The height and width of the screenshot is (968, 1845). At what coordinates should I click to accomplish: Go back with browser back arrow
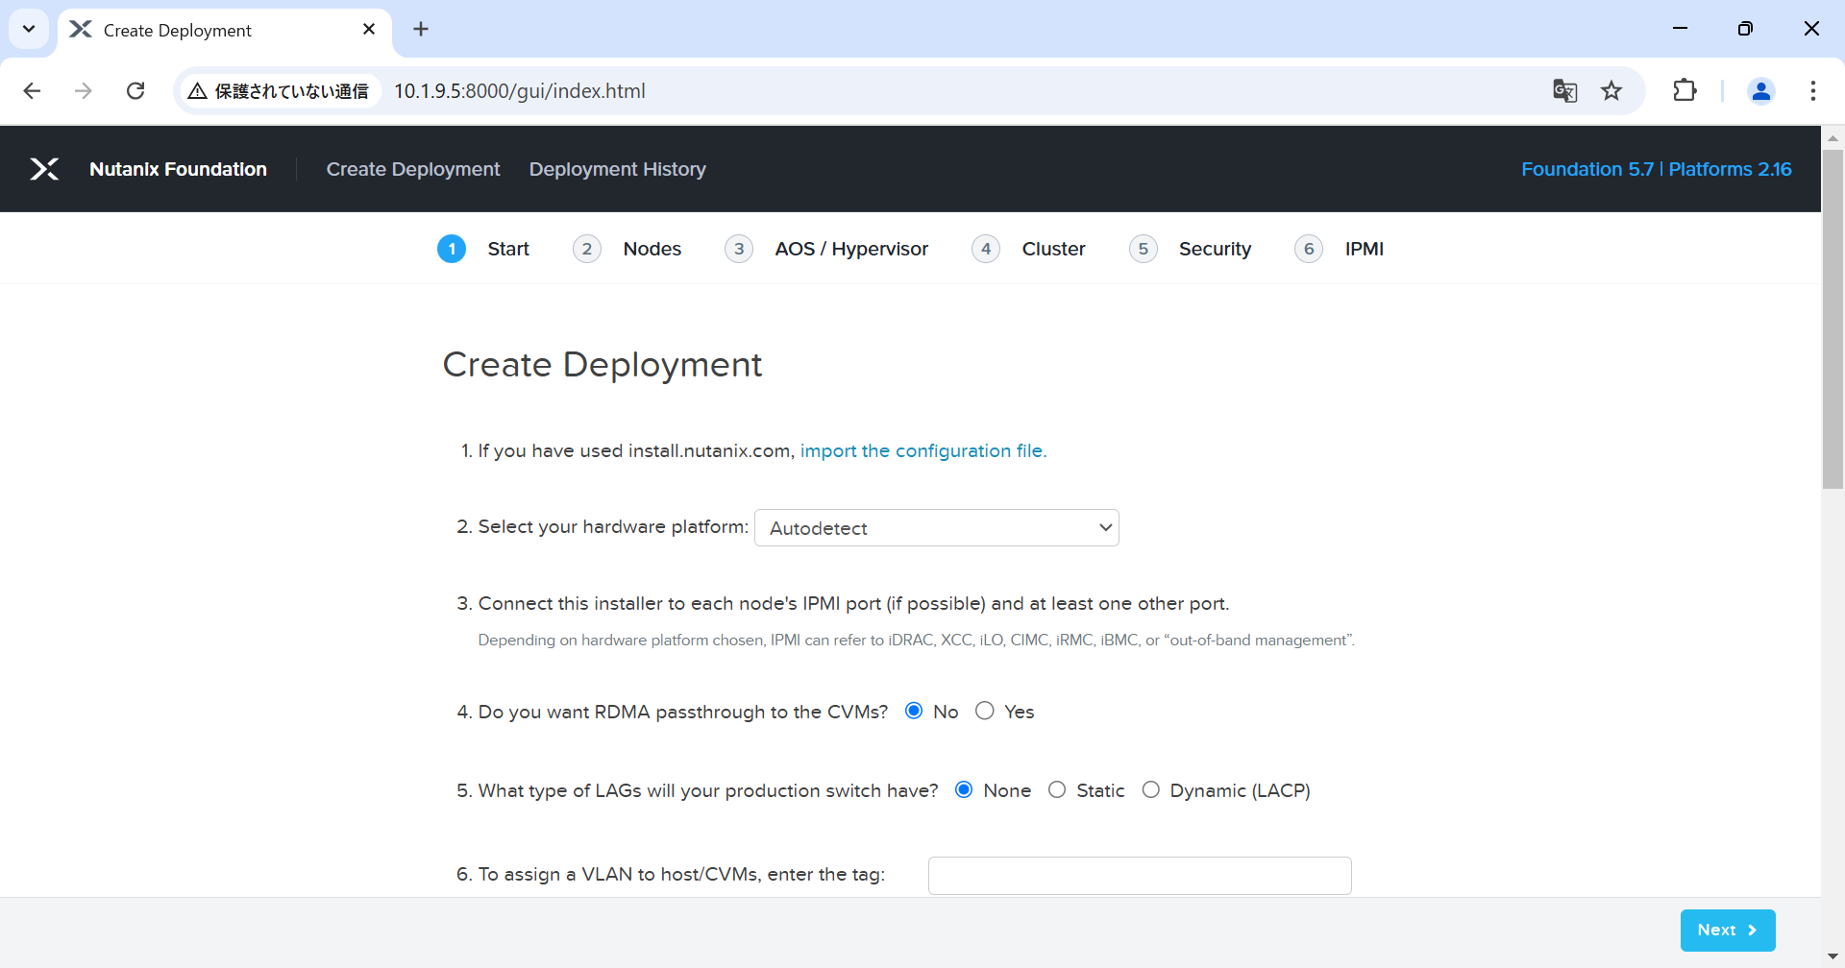click(32, 91)
